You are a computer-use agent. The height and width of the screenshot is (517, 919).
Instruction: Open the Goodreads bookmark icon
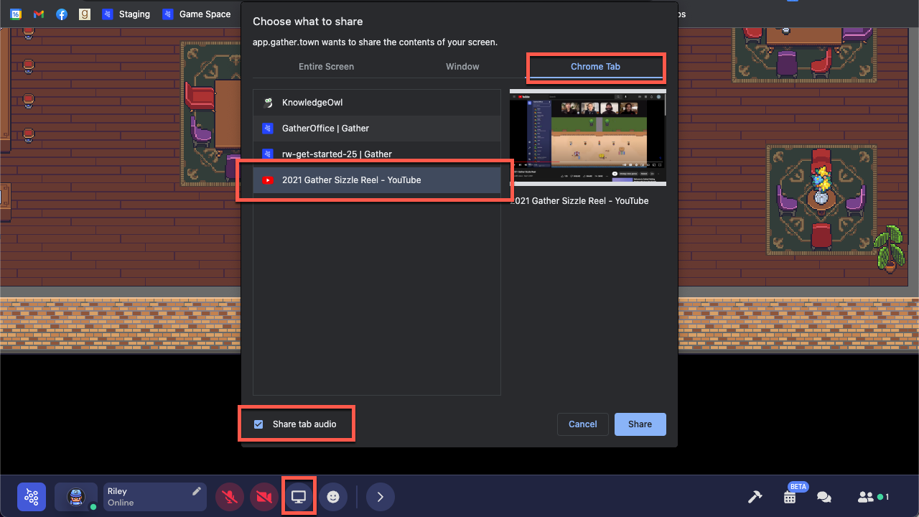point(85,14)
